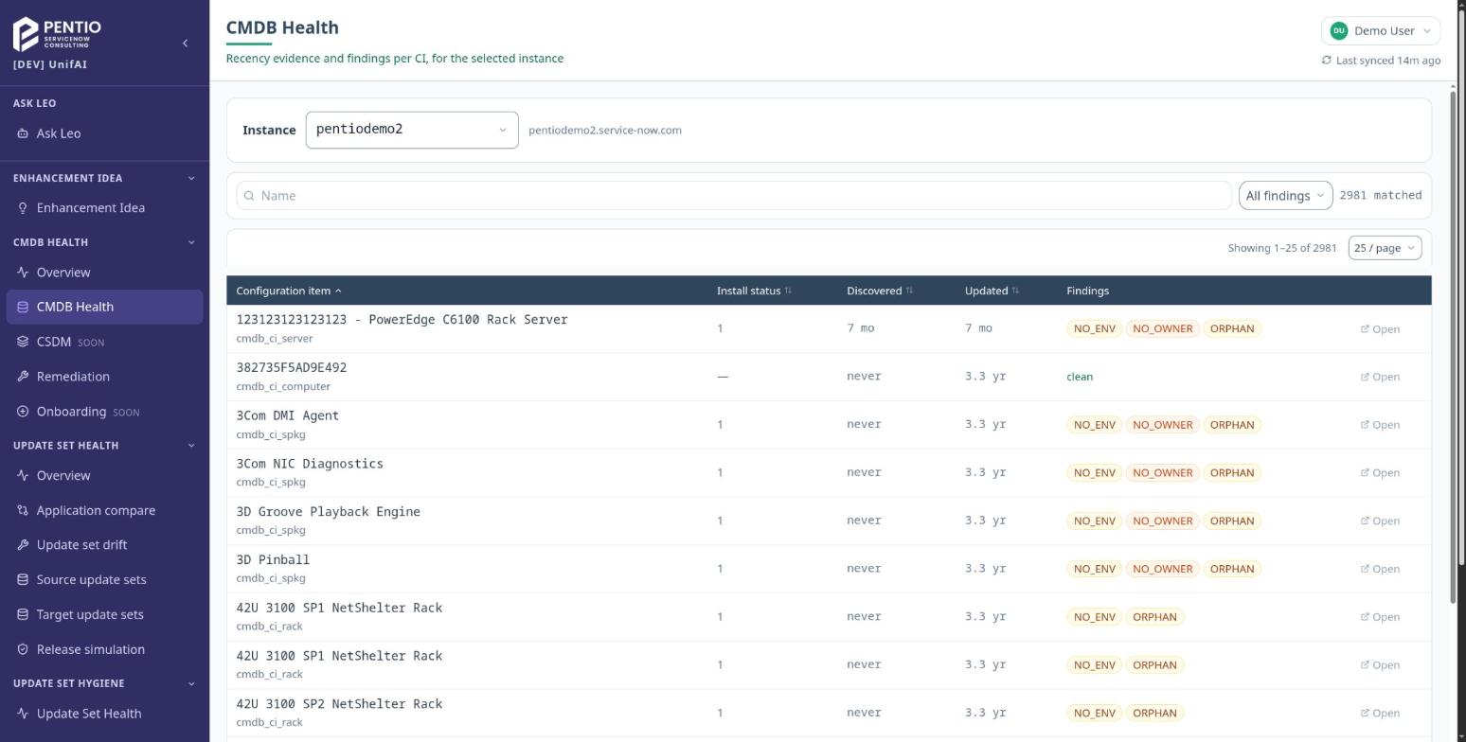
Task: Open the 123123123123123 PowerEdge server record
Action: click(1380, 329)
